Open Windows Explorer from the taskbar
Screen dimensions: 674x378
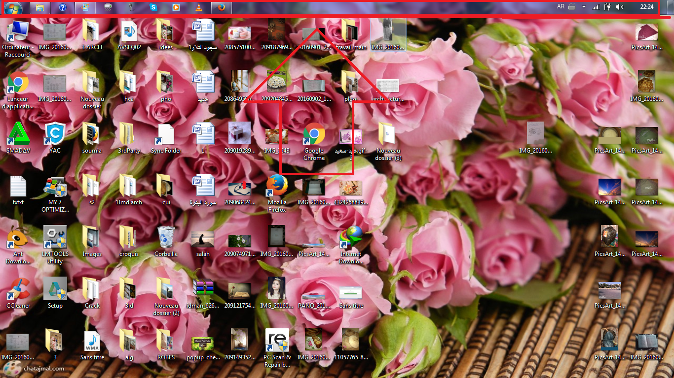[40, 7]
